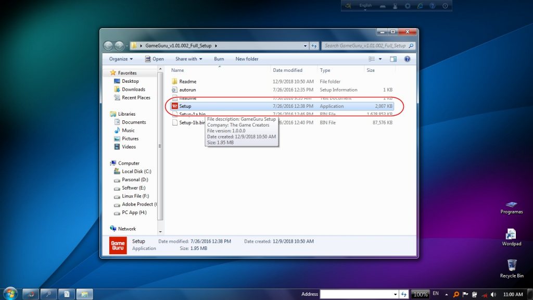This screenshot has width=533, height=300.
Task: Open the document app taskbar button
Action: pos(67,294)
